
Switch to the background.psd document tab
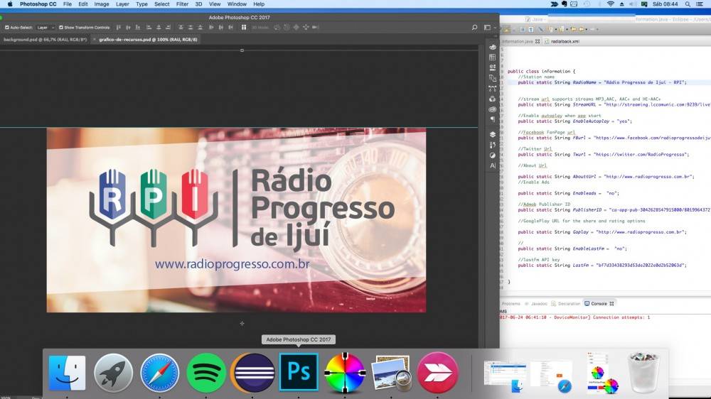click(45, 39)
